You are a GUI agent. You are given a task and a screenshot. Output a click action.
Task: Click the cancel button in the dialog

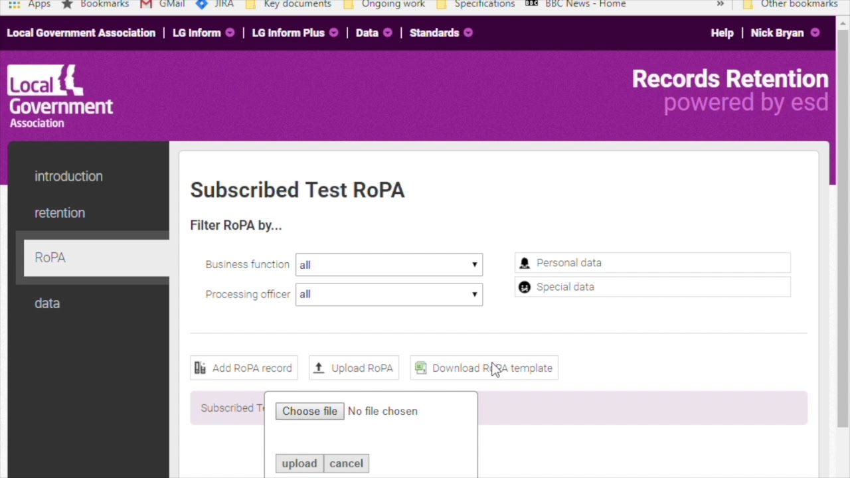pos(347,463)
